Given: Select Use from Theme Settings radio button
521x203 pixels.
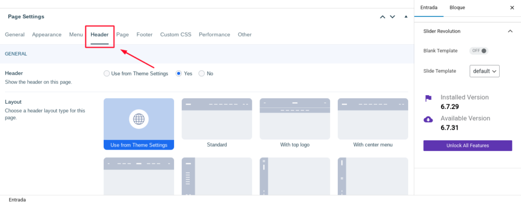Looking at the screenshot, I should point(107,73).
